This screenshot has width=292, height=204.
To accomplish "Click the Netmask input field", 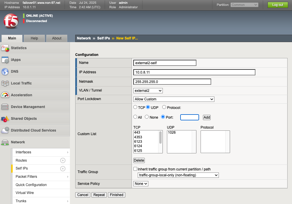I will click(172, 82).
